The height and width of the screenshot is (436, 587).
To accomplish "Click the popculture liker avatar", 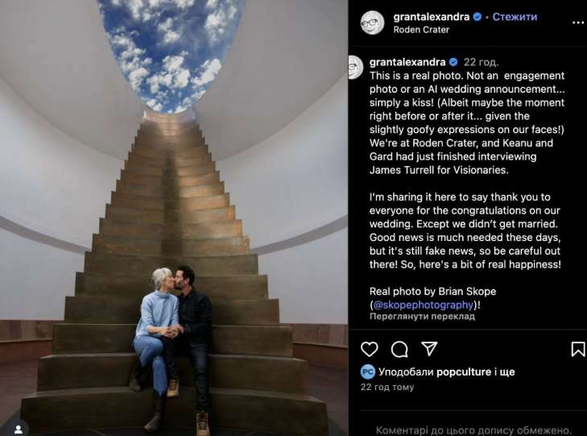I will tap(368, 372).
